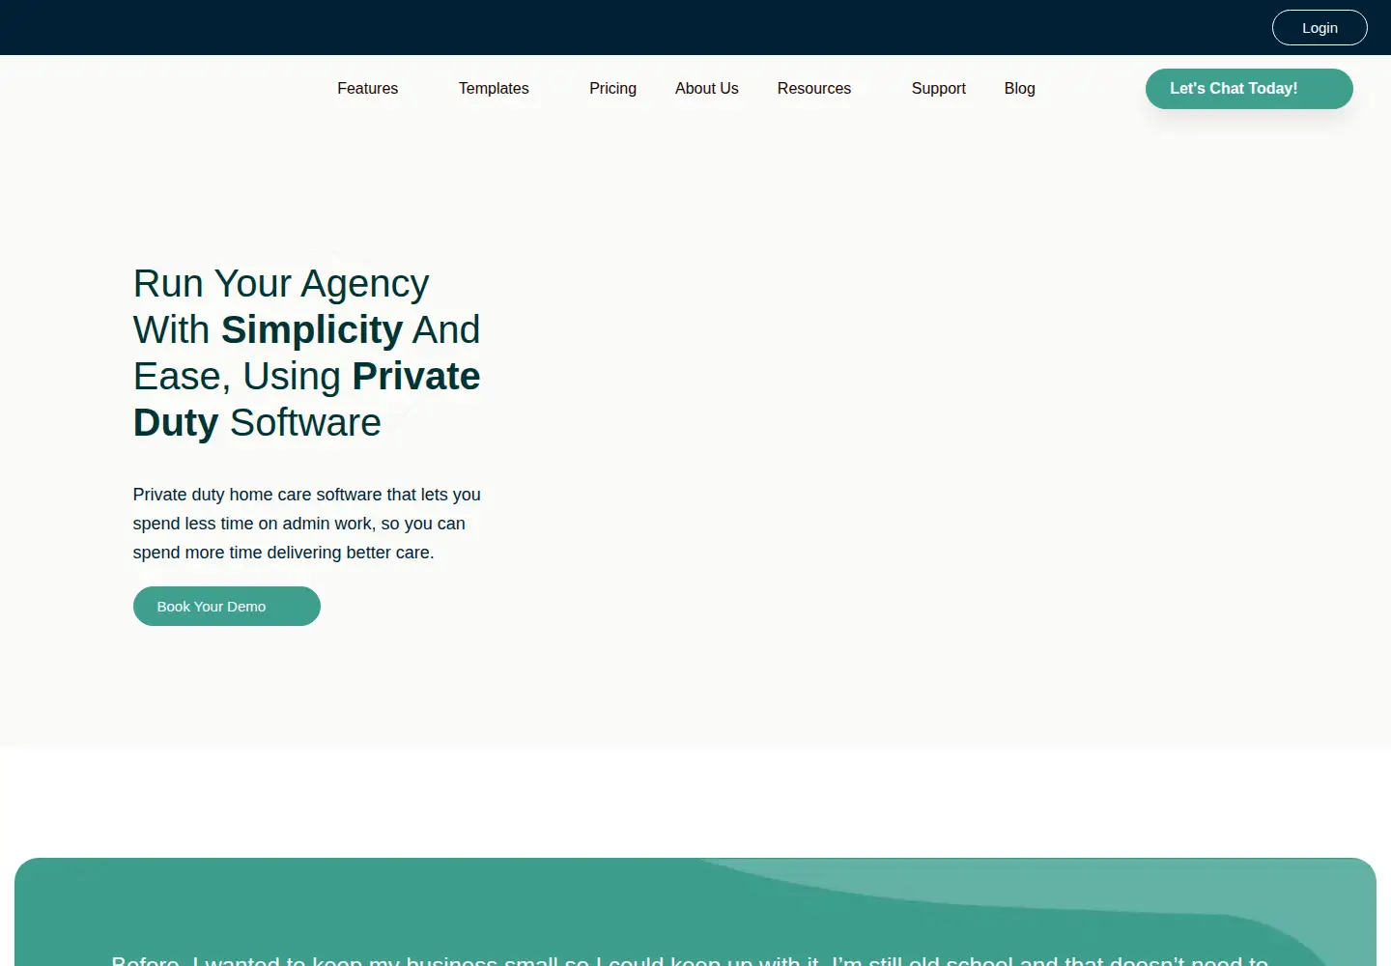Open the Blog link
The height and width of the screenshot is (966, 1391).
(1019, 88)
